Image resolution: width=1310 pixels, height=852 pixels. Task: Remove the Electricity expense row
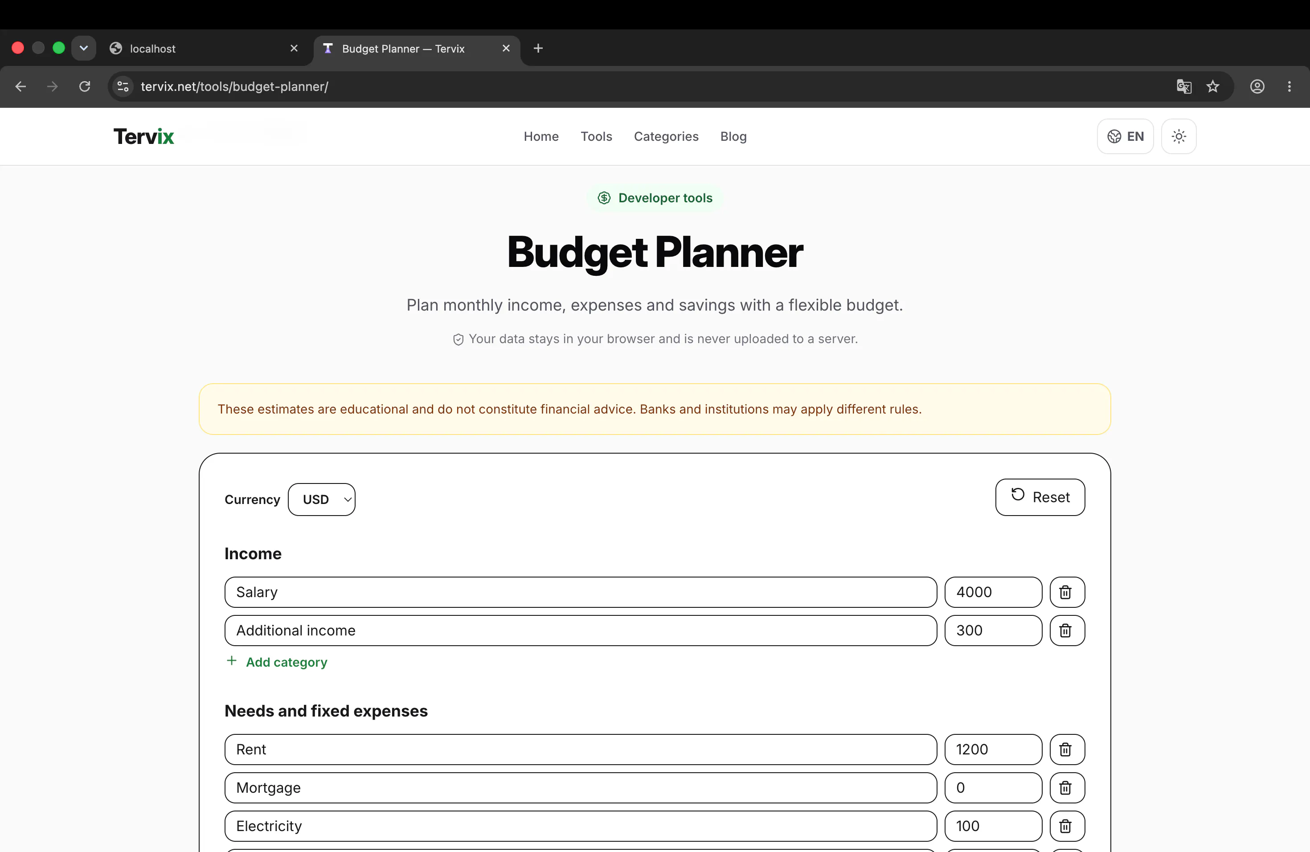coord(1067,826)
